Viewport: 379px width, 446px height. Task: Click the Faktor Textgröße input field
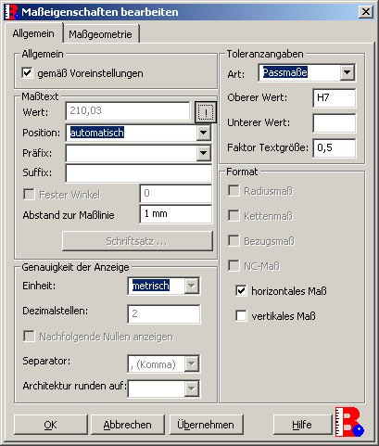point(334,147)
